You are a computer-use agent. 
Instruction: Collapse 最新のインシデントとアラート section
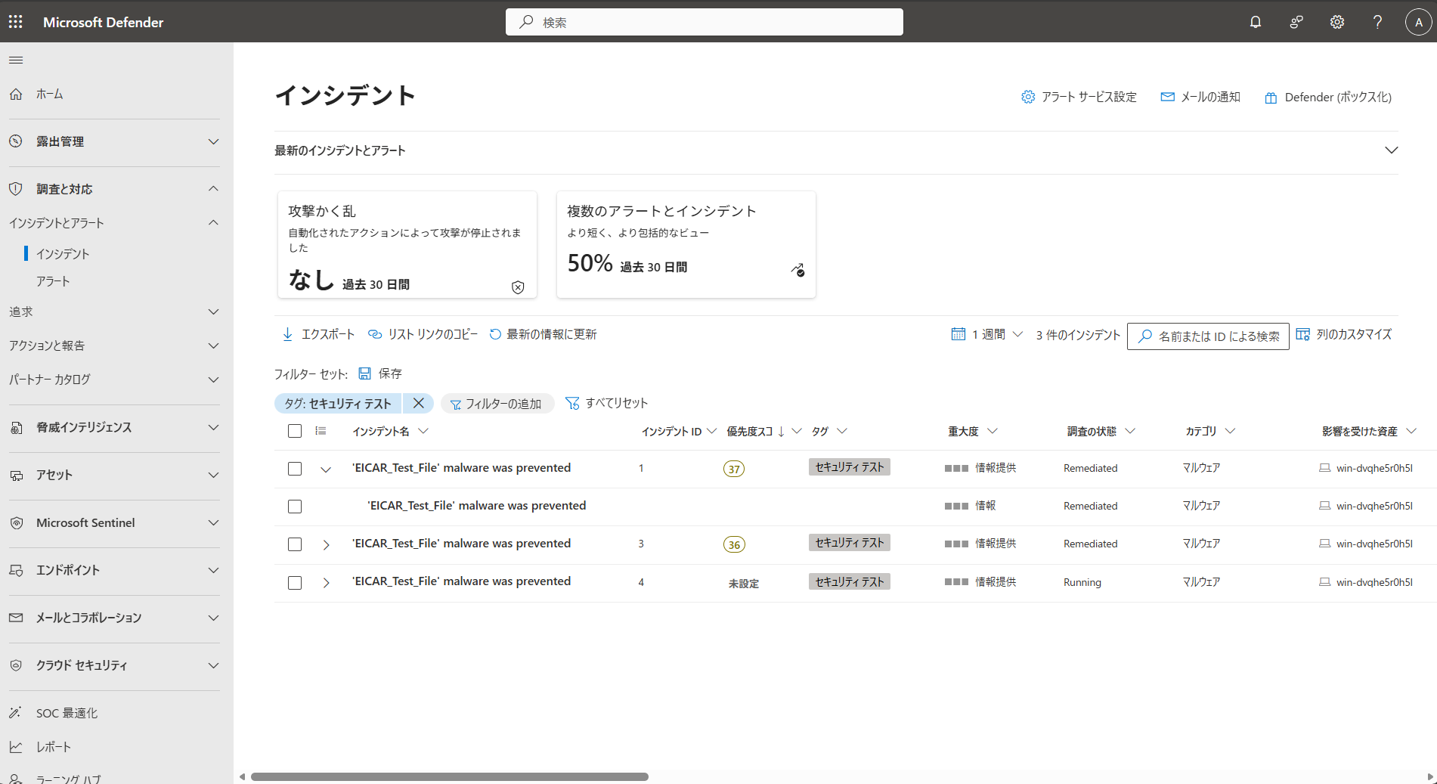pyautogui.click(x=1391, y=150)
